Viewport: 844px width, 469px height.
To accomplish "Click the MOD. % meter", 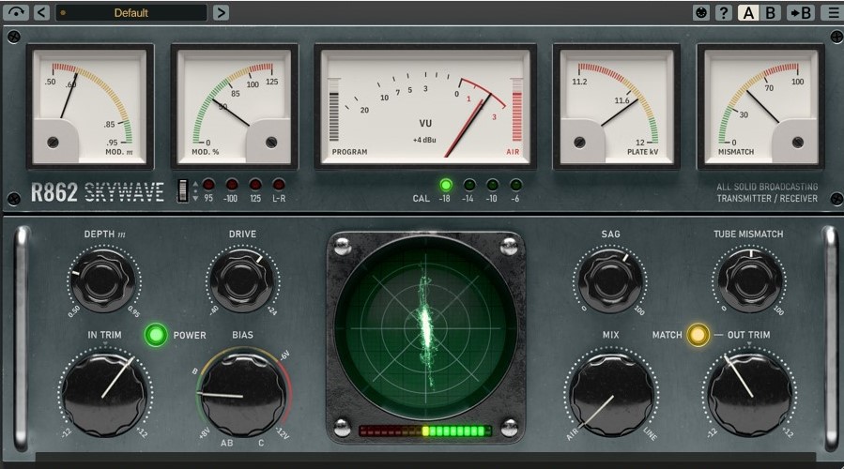I will (234, 107).
